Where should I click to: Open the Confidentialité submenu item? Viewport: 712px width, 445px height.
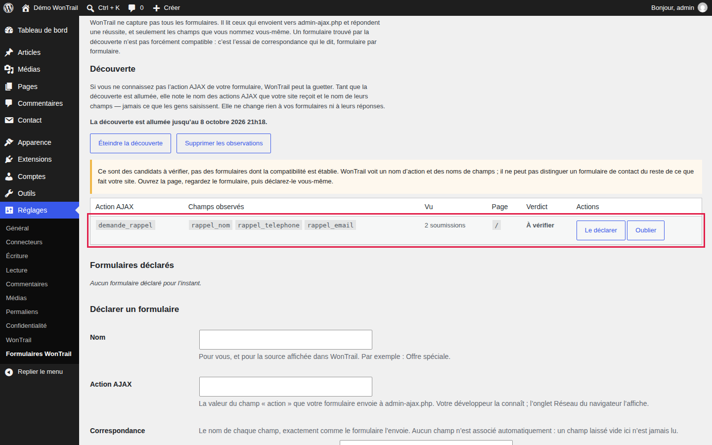pyautogui.click(x=26, y=326)
